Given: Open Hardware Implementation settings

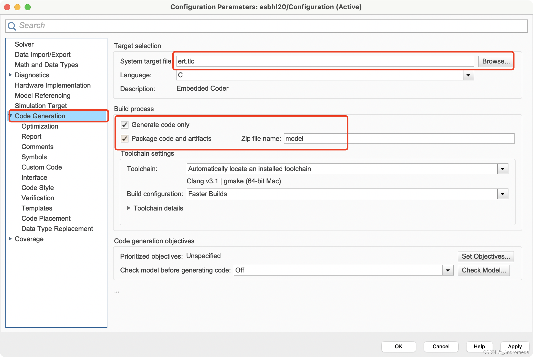Looking at the screenshot, I should [x=53, y=85].
